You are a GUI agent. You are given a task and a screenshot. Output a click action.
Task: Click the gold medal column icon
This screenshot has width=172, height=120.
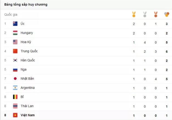134,14
